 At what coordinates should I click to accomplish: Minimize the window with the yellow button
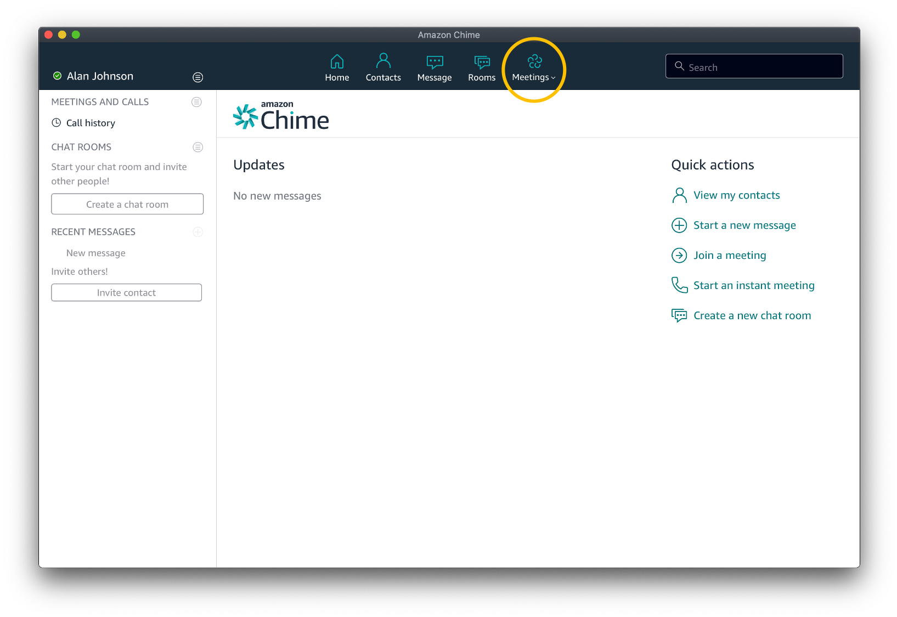click(x=62, y=35)
